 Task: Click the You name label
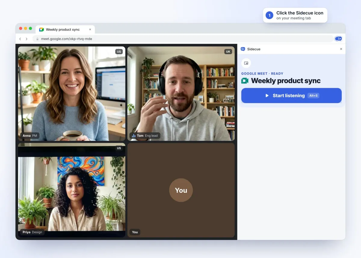[x=135, y=232]
